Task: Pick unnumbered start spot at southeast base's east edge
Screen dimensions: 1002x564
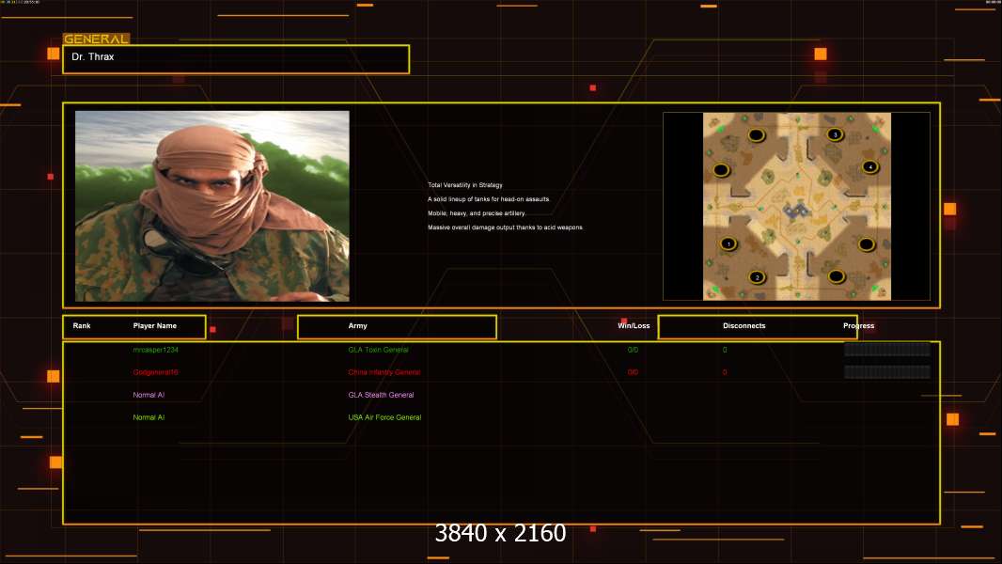Action: click(867, 244)
